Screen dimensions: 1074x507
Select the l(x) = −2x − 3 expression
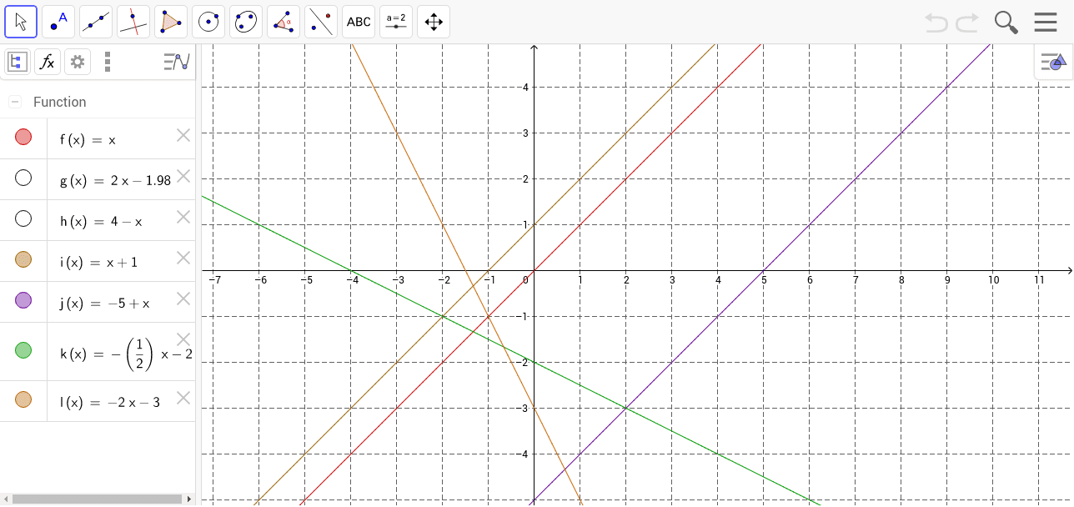coord(109,403)
